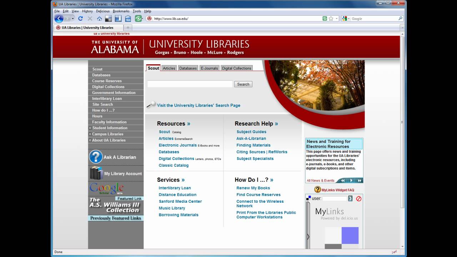
Task: Open the Tools menu
Action: (137, 11)
